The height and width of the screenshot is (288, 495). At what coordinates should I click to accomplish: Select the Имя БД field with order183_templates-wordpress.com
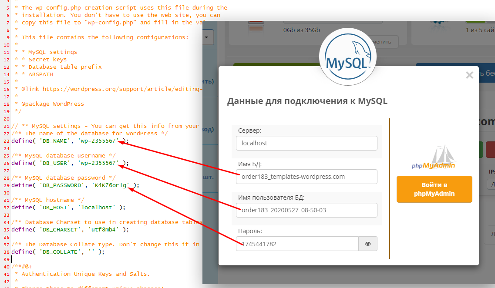click(306, 177)
